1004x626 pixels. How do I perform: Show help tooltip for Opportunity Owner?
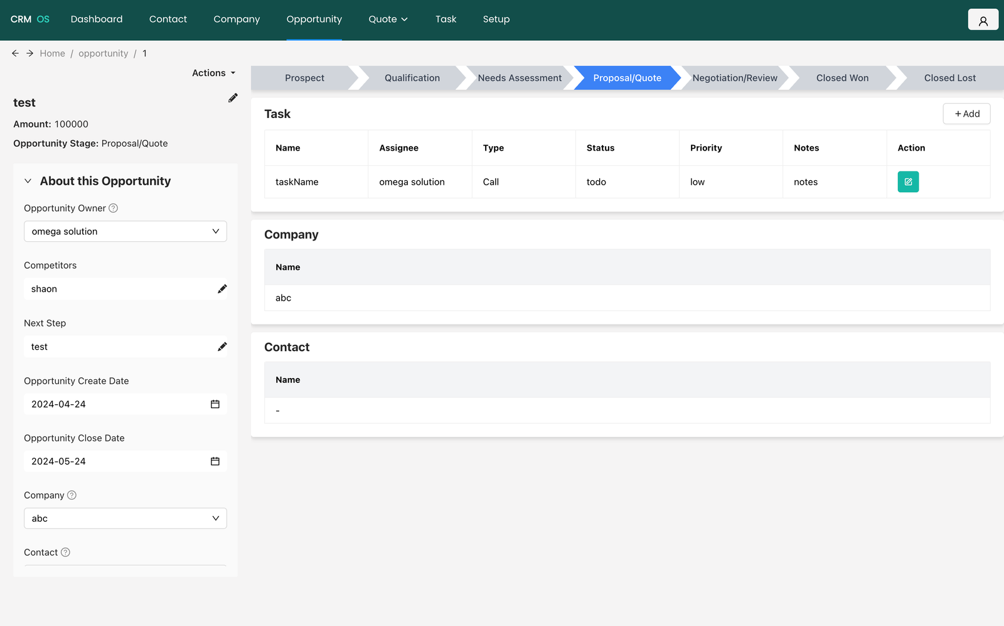[x=114, y=208]
